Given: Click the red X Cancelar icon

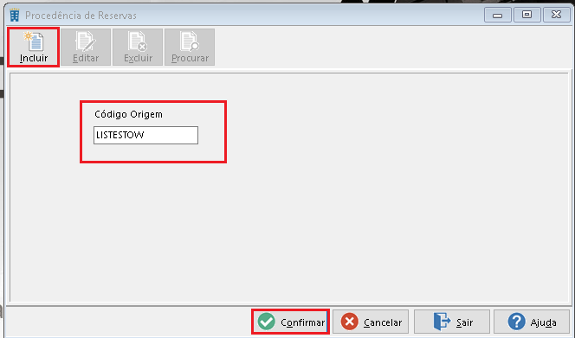Looking at the screenshot, I should tap(350, 322).
